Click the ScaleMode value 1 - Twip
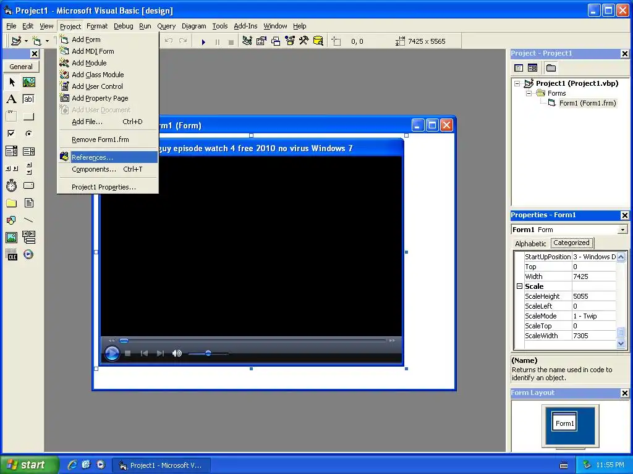The height and width of the screenshot is (474, 633). 594,316
